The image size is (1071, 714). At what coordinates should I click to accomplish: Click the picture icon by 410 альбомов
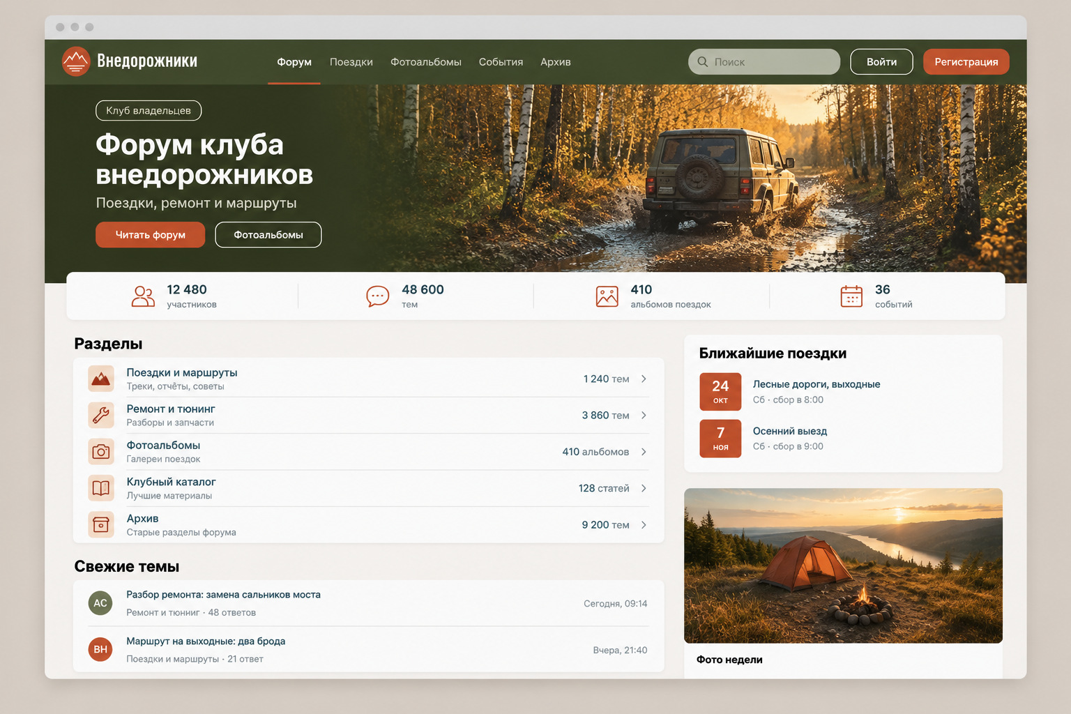tap(607, 296)
